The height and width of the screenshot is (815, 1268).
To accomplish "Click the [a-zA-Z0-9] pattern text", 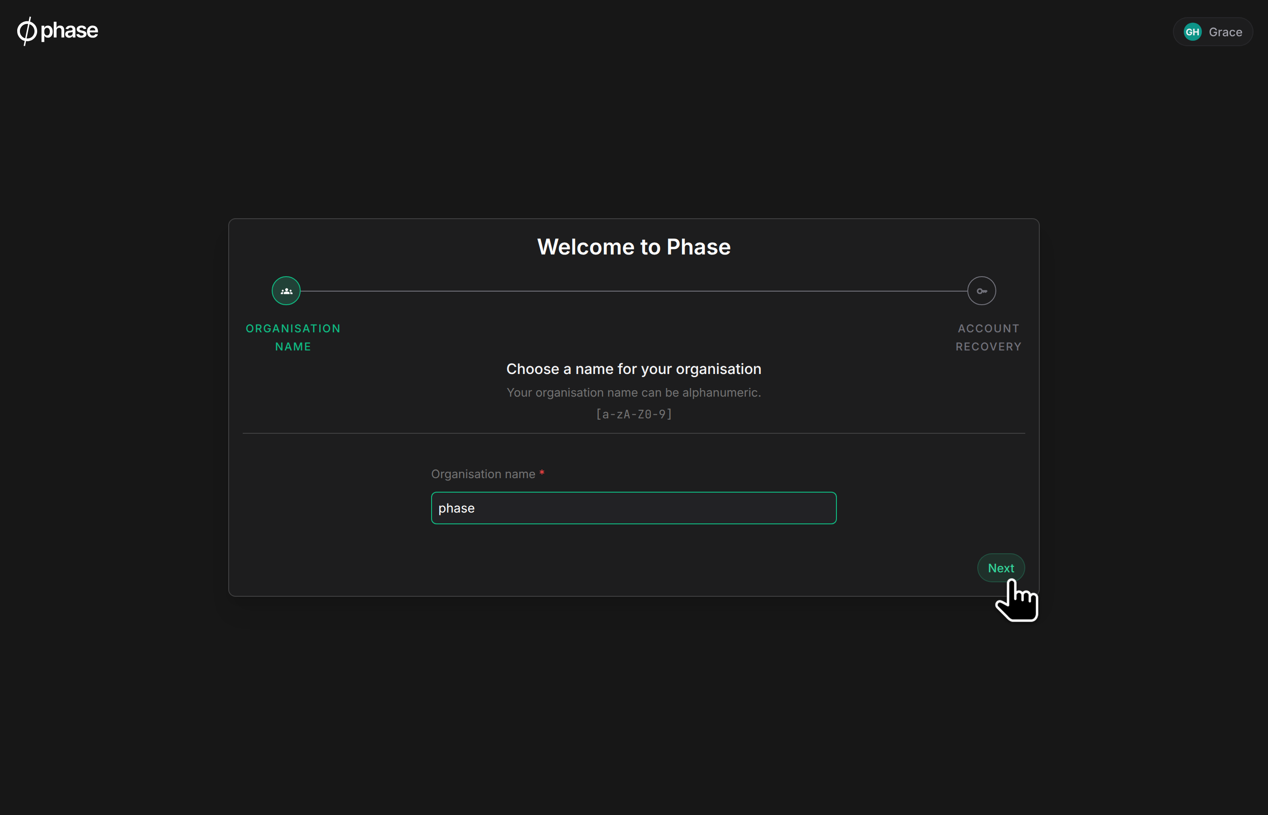I will tap(634, 414).
